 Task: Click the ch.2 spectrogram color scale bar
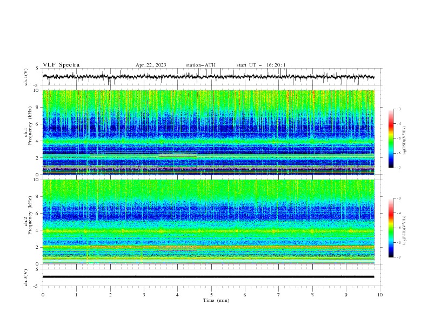[391, 228]
